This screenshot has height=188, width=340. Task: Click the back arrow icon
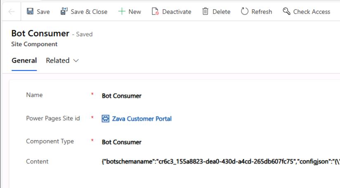click(x=11, y=12)
